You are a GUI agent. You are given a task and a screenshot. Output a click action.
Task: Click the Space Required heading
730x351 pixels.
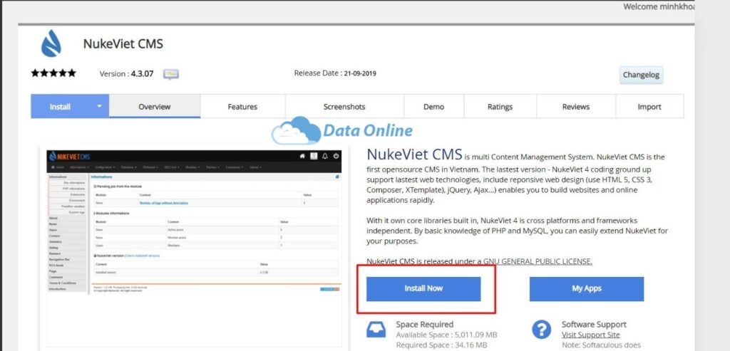point(425,324)
